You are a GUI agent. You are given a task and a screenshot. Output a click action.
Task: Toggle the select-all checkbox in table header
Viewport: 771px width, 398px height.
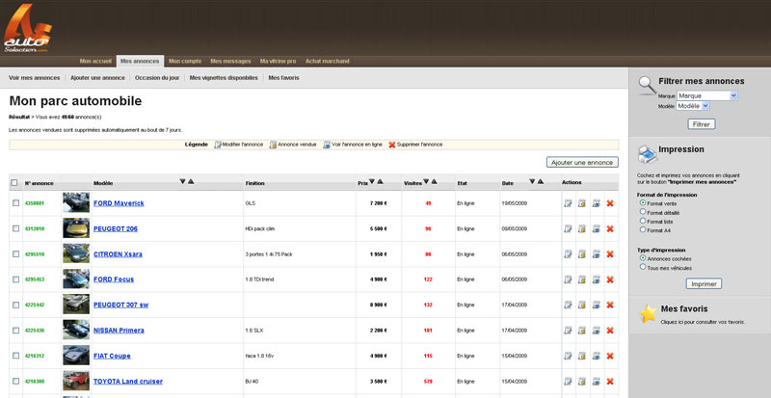point(14,182)
